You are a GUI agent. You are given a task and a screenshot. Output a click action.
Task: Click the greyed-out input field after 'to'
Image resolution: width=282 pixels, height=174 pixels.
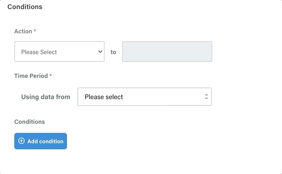click(167, 52)
